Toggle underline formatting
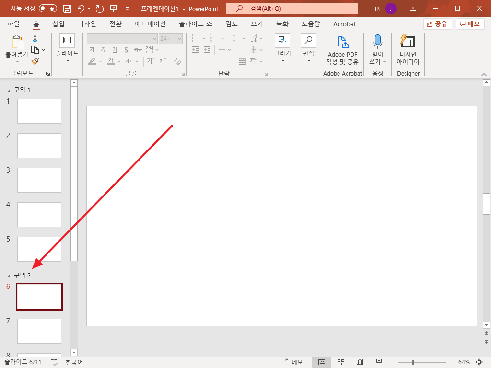 click(115, 49)
